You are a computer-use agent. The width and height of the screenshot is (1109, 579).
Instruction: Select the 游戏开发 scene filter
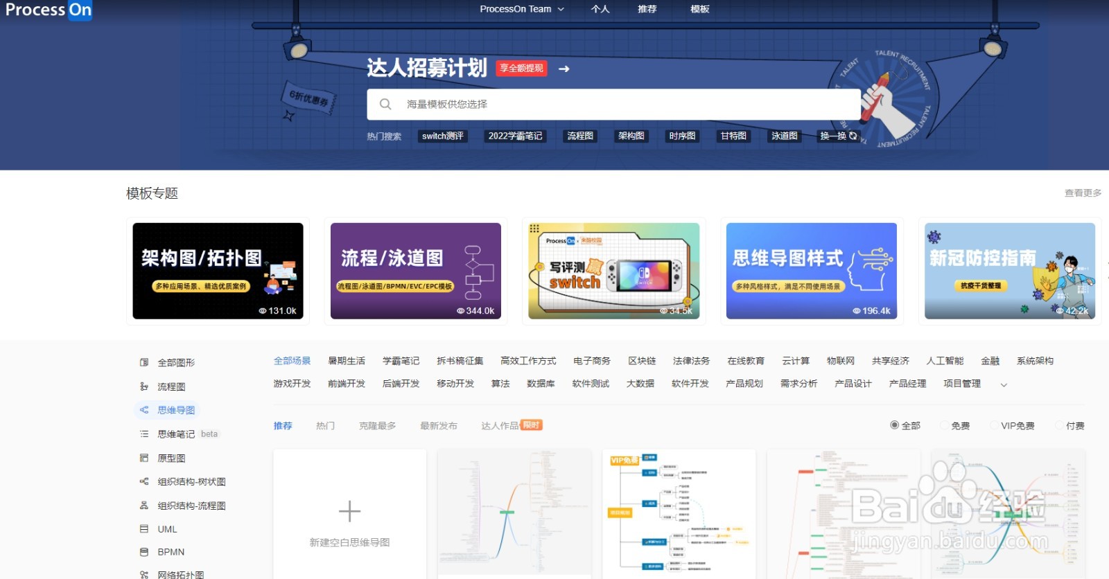coord(292,384)
